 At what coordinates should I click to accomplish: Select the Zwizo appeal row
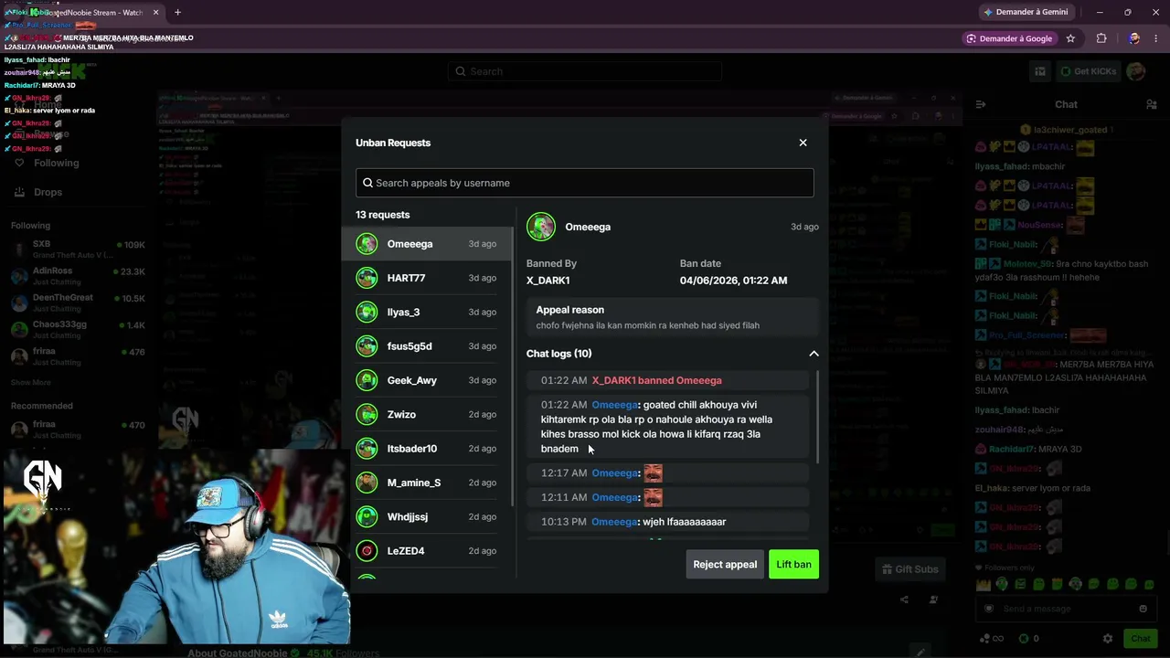pos(427,414)
